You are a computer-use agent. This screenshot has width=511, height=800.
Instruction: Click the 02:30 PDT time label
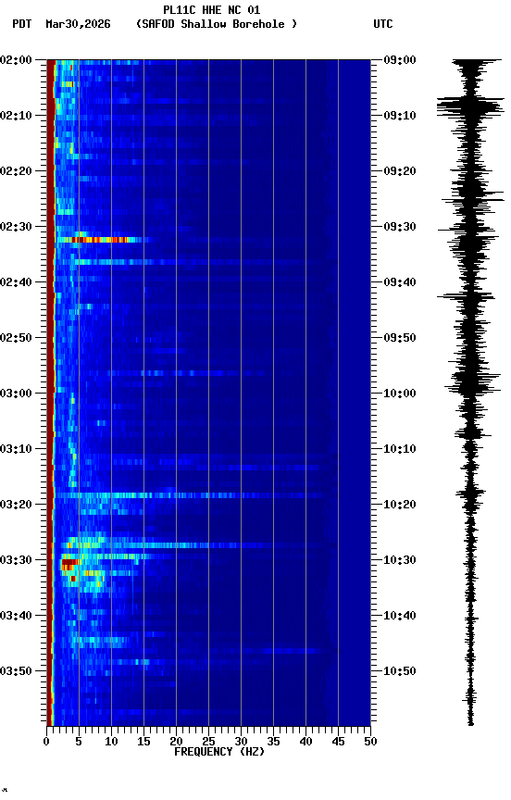16,227
